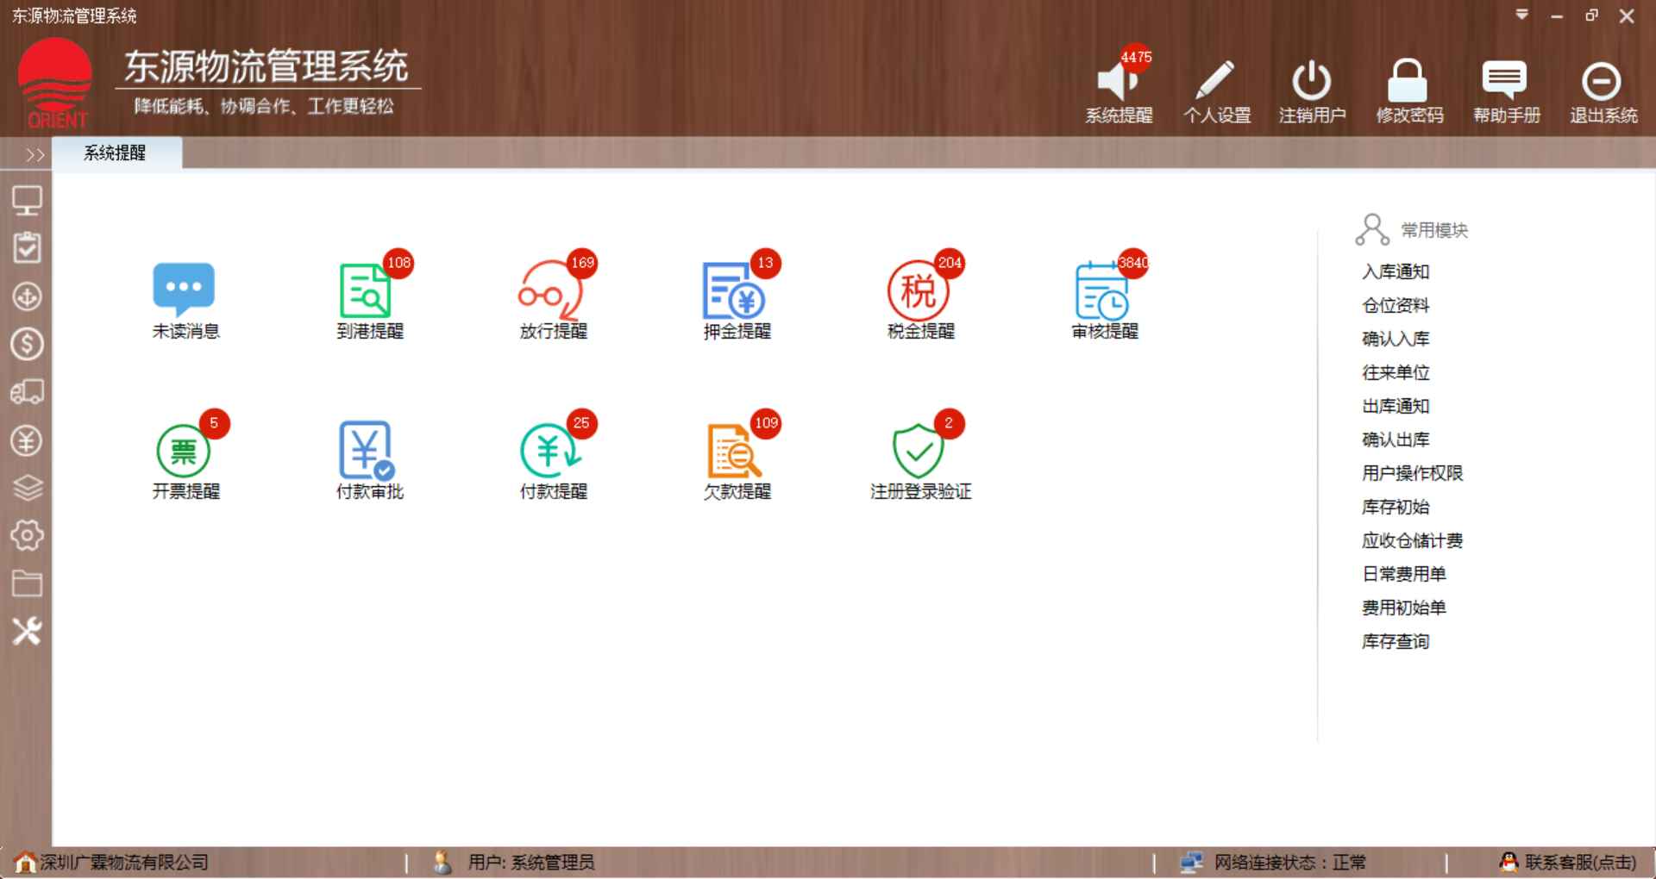This screenshot has height=879, width=1656.
Task: Click the truck icon in left sidebar
Action: point(27,392)
